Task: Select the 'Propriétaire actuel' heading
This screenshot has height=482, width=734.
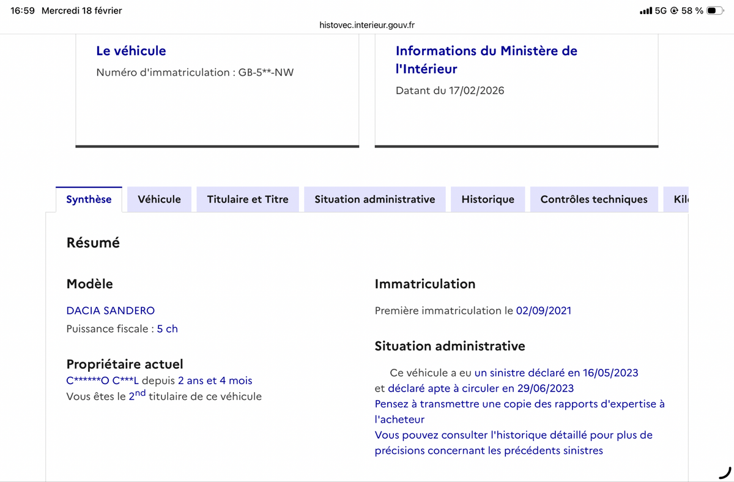Action: click(125, 365)
